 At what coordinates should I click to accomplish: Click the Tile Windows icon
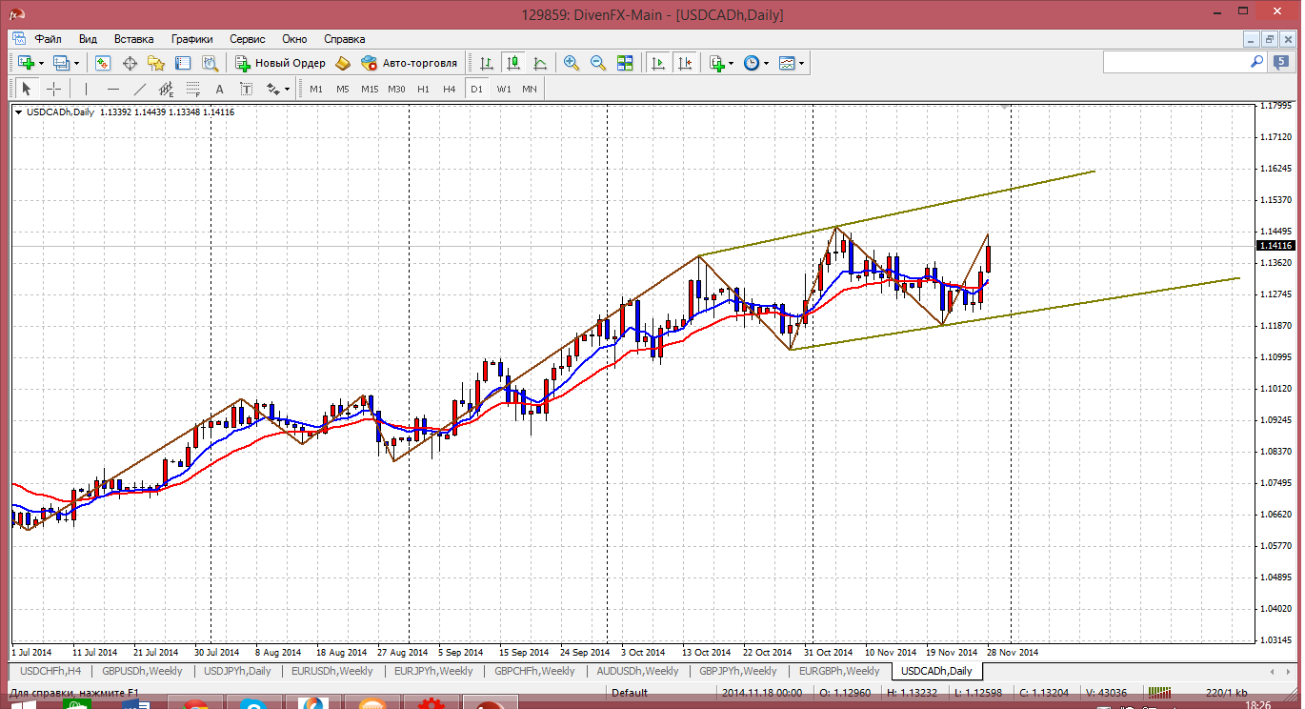pos(625,63)
